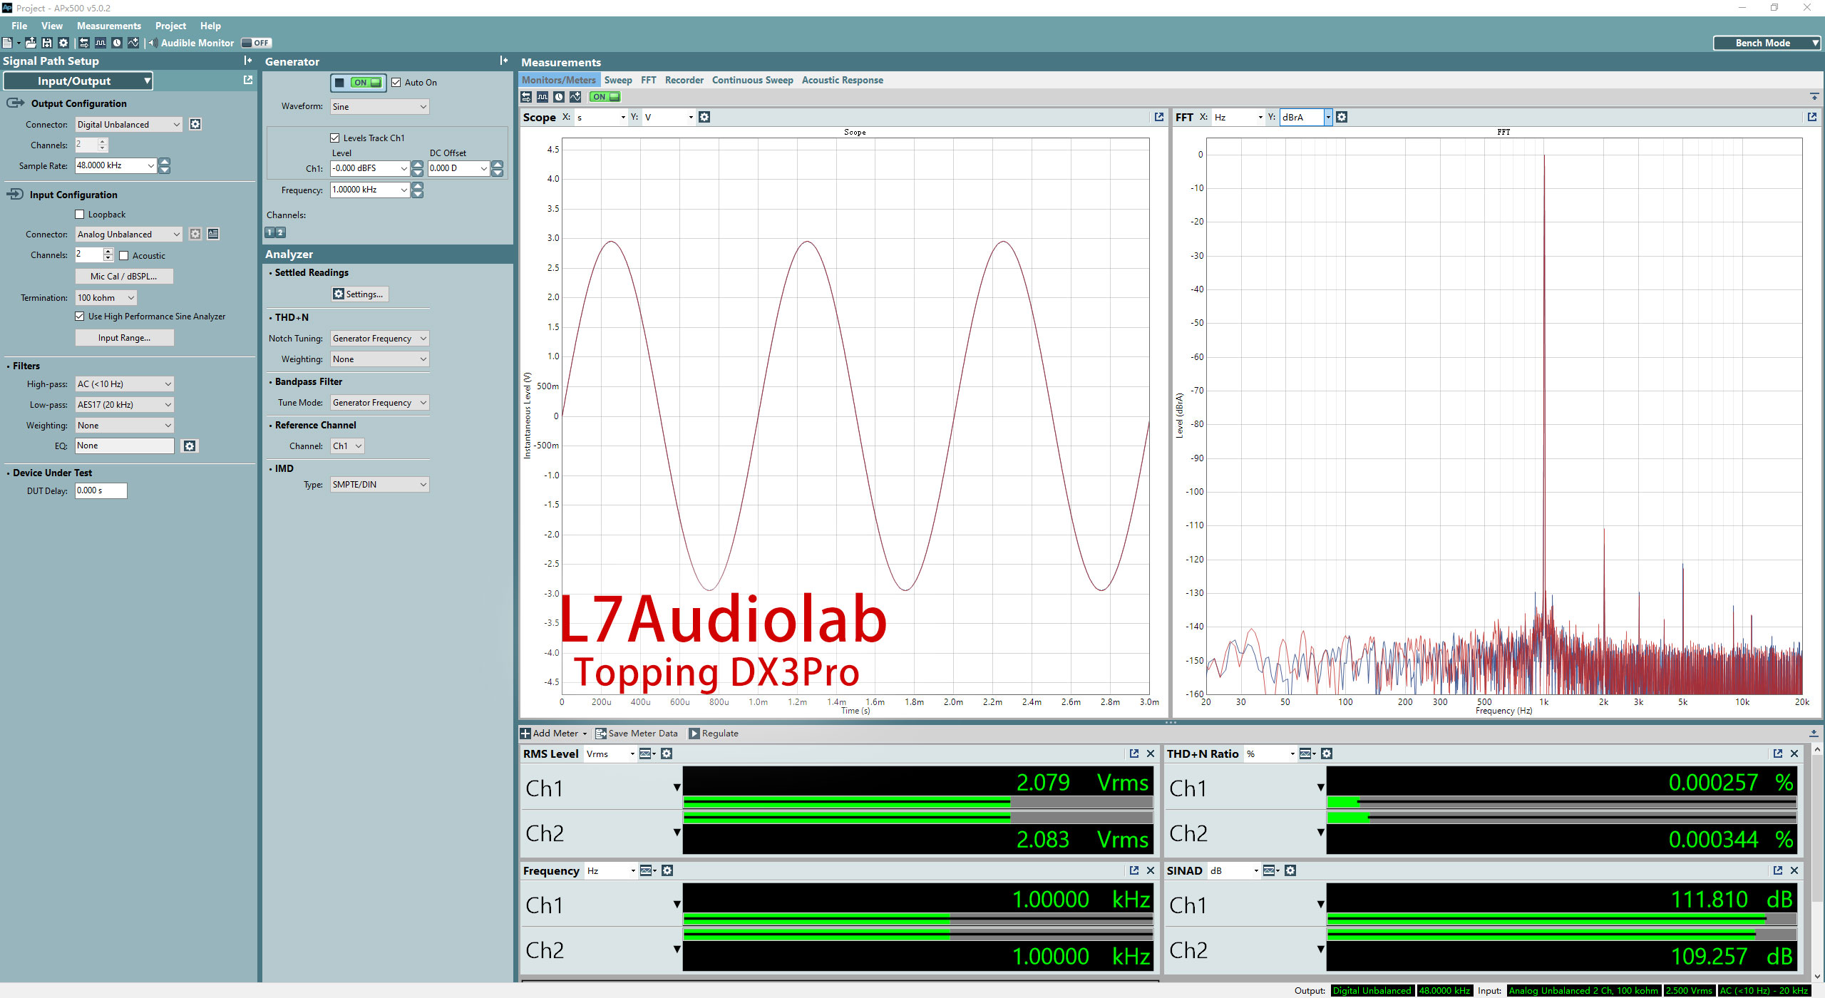Click the Add Meter button
Screen dimensions: 1825x998
553,734
